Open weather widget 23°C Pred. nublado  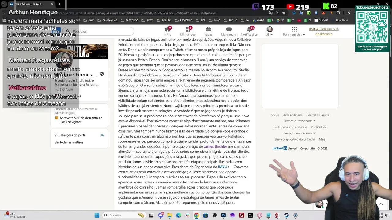coord(15,215)
